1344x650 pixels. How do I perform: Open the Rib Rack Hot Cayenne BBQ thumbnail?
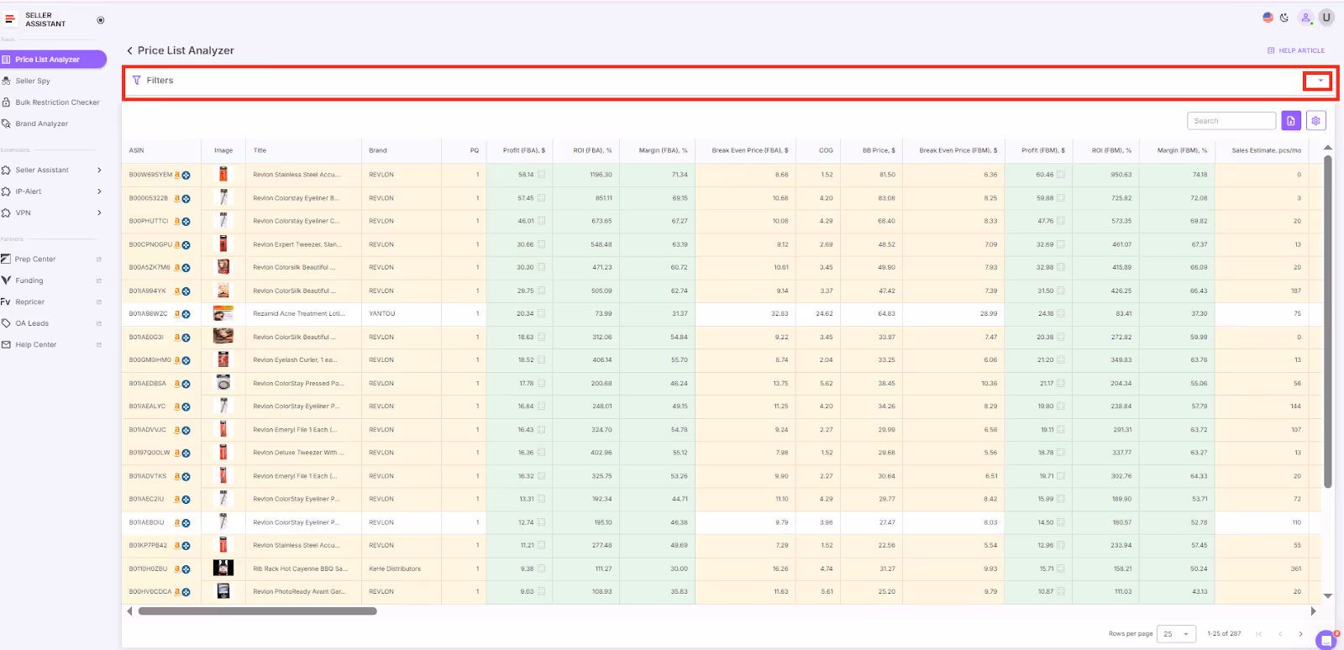pos(223,569)
